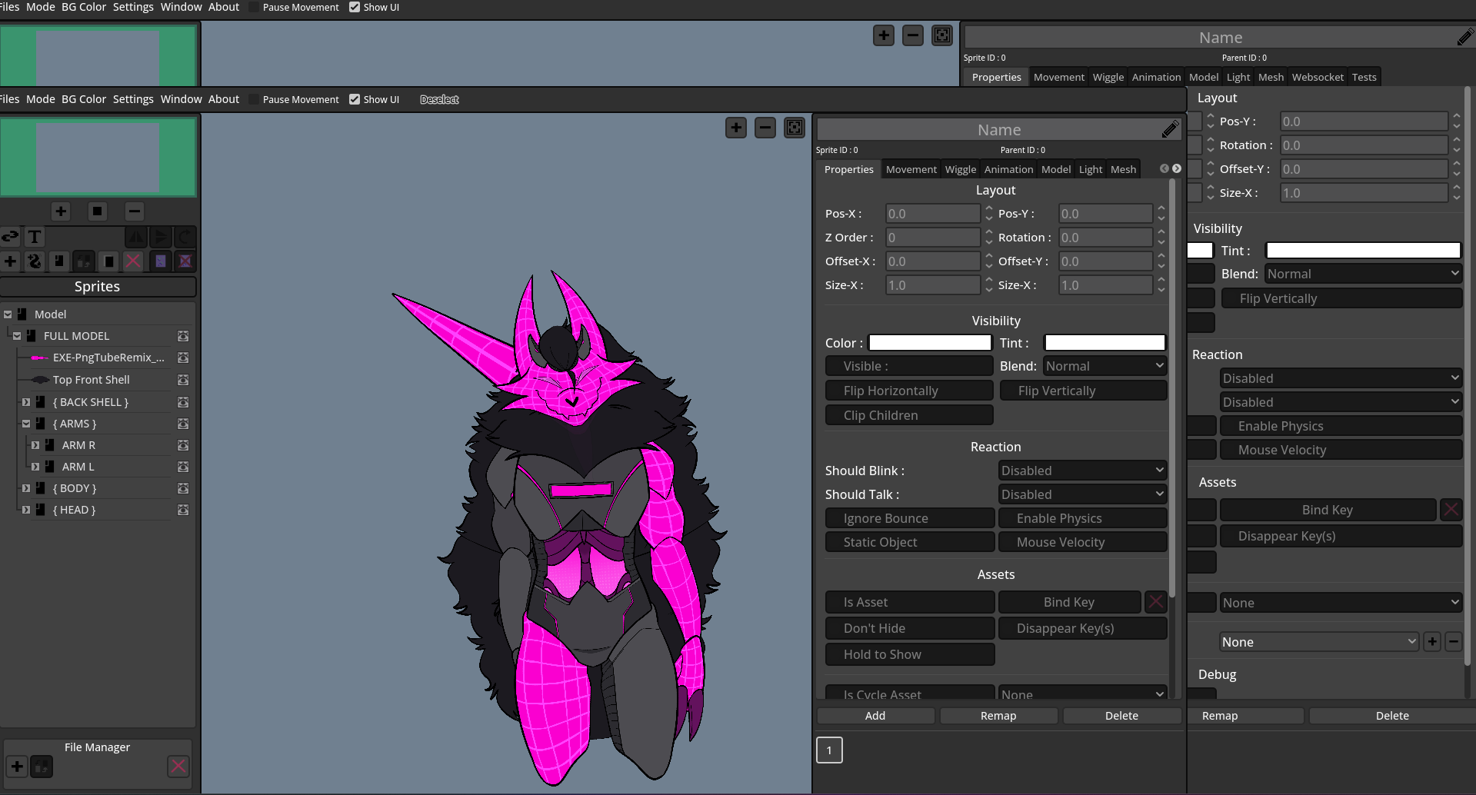Open the Blend dropdown in back window
This screenshot has width=1476, height=795.
1363,274
